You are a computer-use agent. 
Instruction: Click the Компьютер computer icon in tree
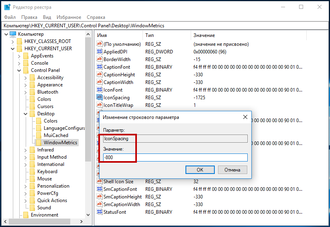[13, 34]
